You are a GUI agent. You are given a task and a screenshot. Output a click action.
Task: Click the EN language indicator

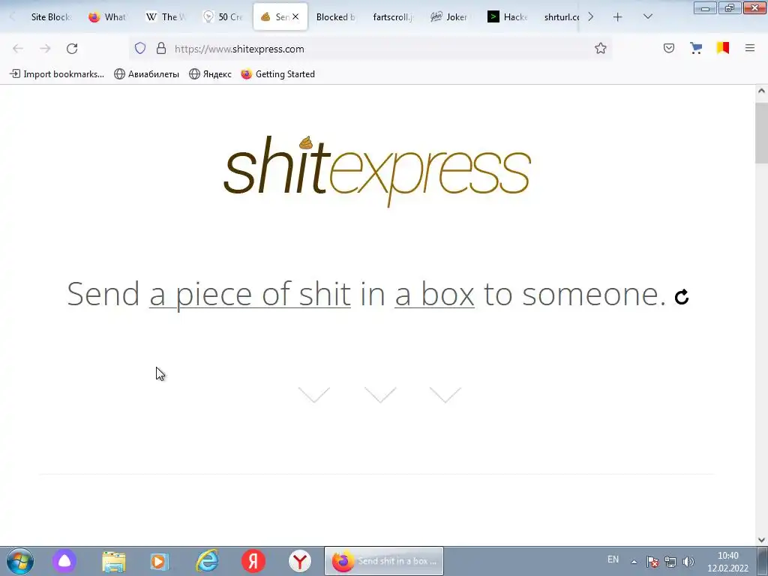613,559
